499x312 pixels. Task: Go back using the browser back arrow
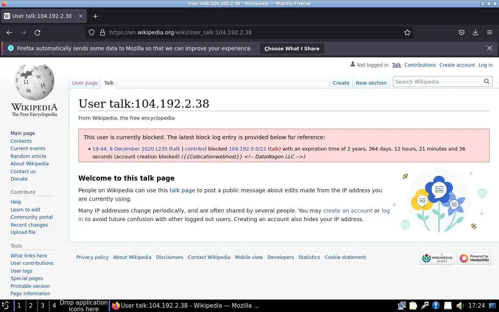point(9,33)
